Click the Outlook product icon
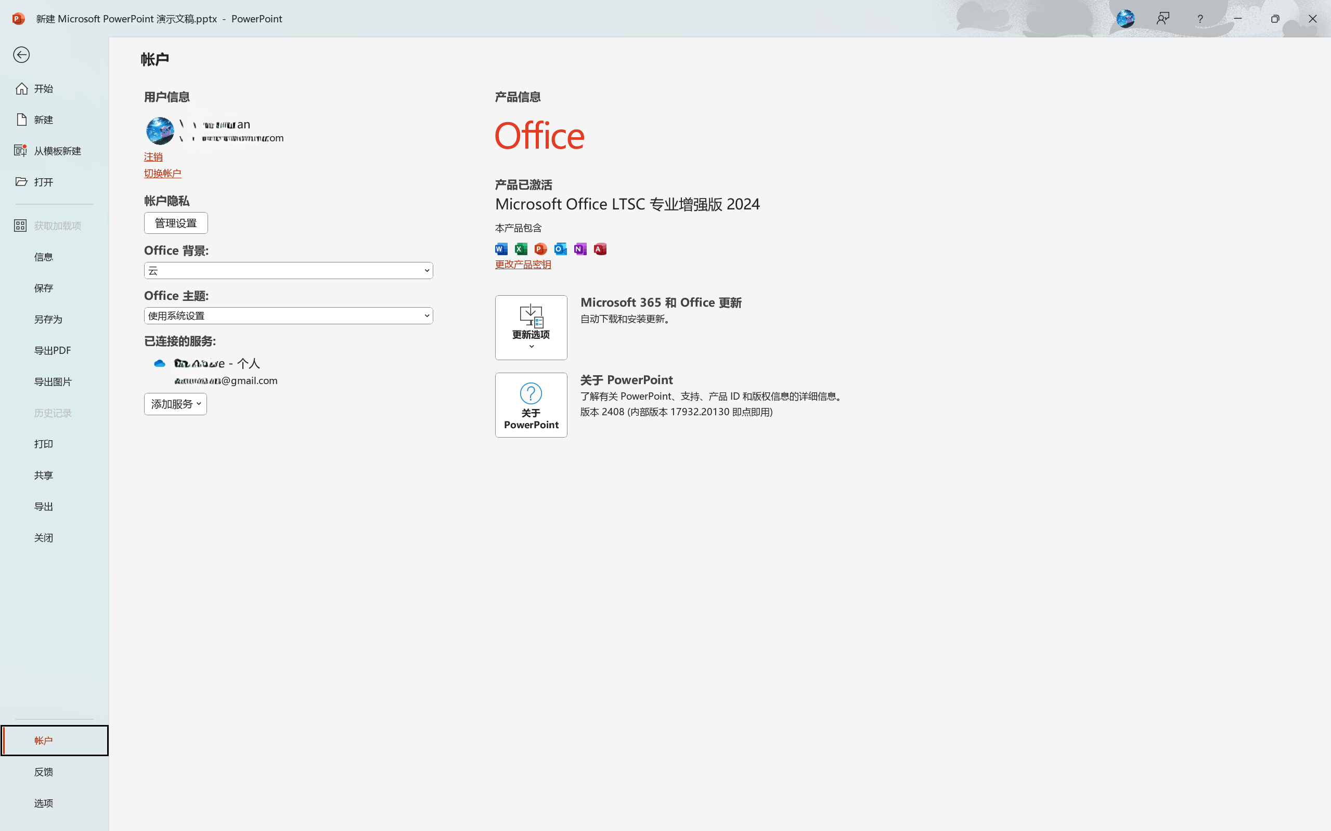 tap(561, 249)
